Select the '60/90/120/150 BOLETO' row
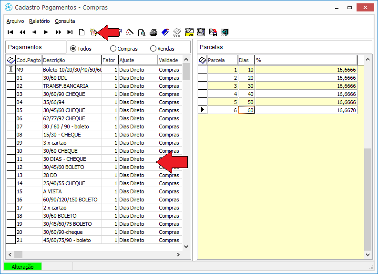Image resolution: width=378 pixels, height=274 pixels. click(94, 200)
